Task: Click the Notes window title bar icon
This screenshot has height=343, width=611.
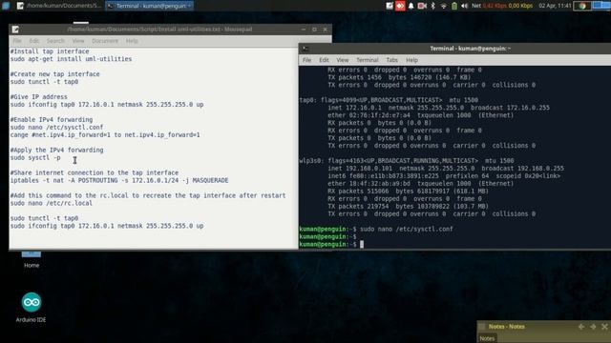Action: tap(482, 327)
